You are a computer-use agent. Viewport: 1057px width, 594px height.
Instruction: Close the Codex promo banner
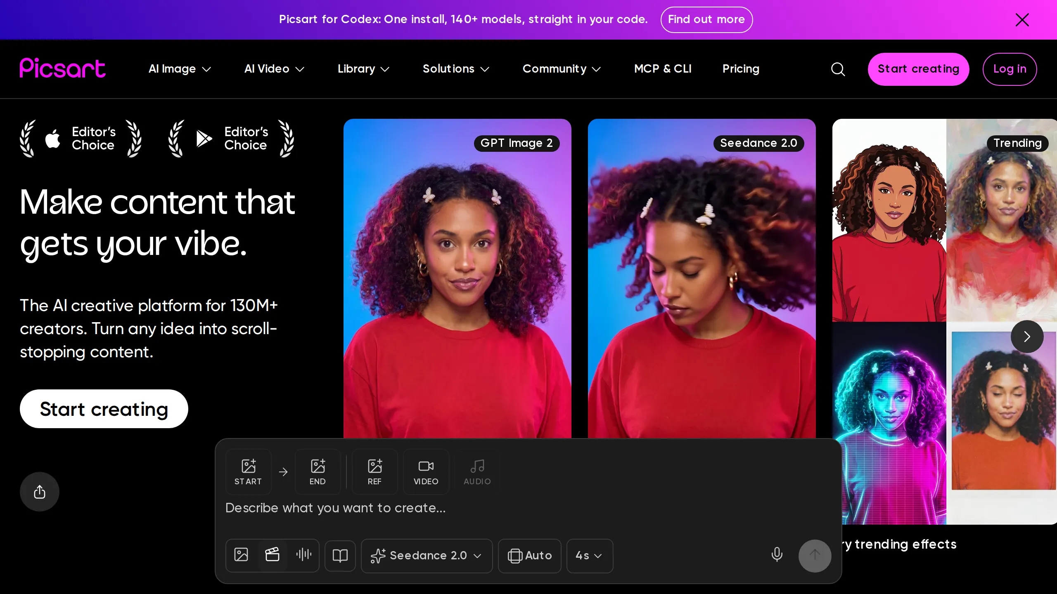(x=1022, y=19)
